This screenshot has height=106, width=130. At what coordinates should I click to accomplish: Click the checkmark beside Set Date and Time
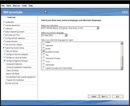coord(4,35)
